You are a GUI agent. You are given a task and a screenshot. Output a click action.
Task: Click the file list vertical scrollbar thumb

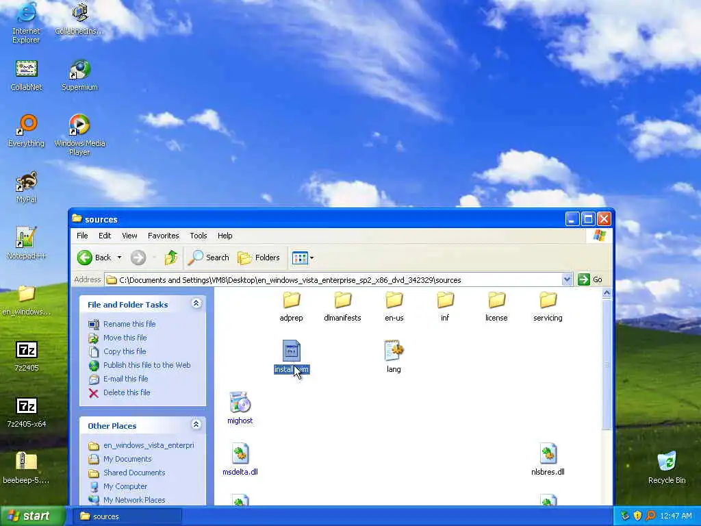(607, 364)
